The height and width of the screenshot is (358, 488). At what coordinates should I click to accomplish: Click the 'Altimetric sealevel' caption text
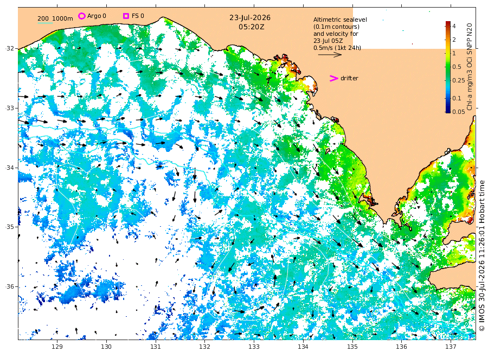340,20
